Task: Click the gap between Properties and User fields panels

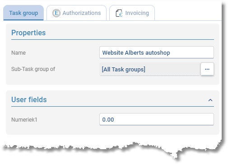Action: [x=112, y=88]
